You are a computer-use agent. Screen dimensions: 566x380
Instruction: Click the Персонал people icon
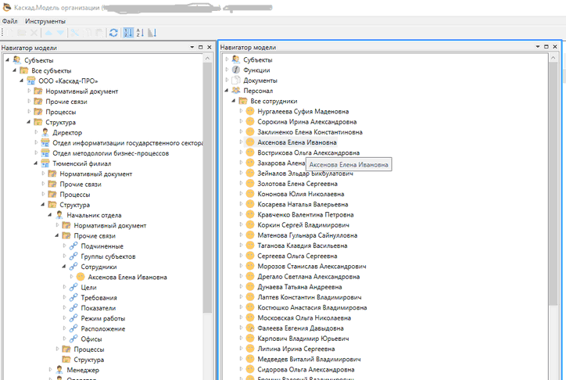click(236, 91)
